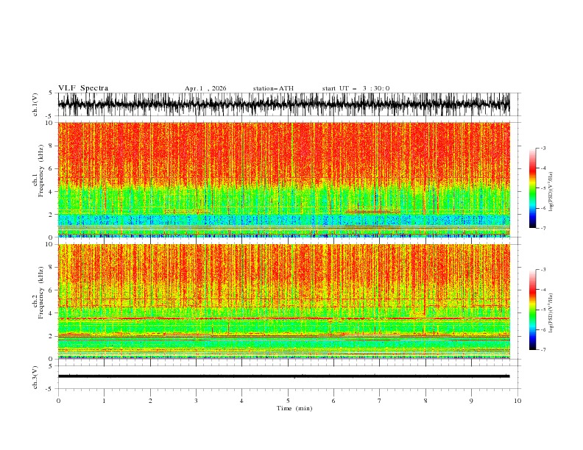
Task: Click the '-7' tick on the ch.2 colorbar
Action: click(543, 349)
